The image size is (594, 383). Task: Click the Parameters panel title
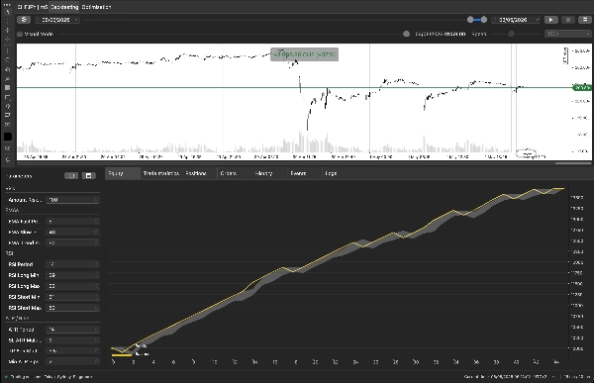click(x=19, y=176)
